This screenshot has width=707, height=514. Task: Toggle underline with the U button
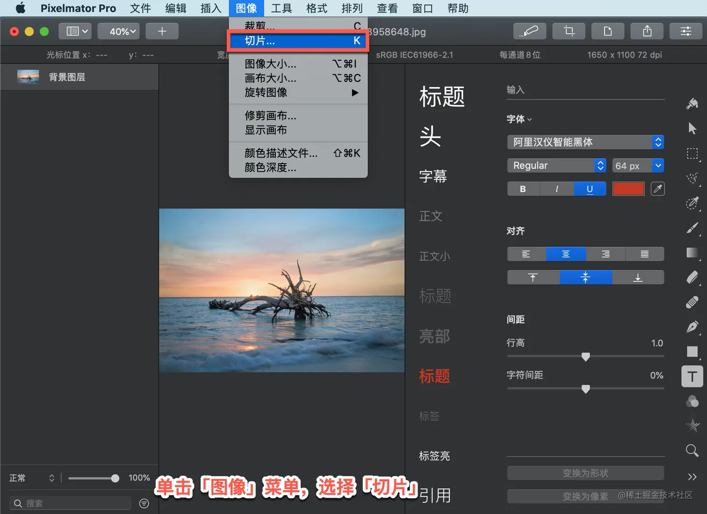click(590, 189)
